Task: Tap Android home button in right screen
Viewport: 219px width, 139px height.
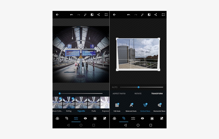Action: point(138,125)
